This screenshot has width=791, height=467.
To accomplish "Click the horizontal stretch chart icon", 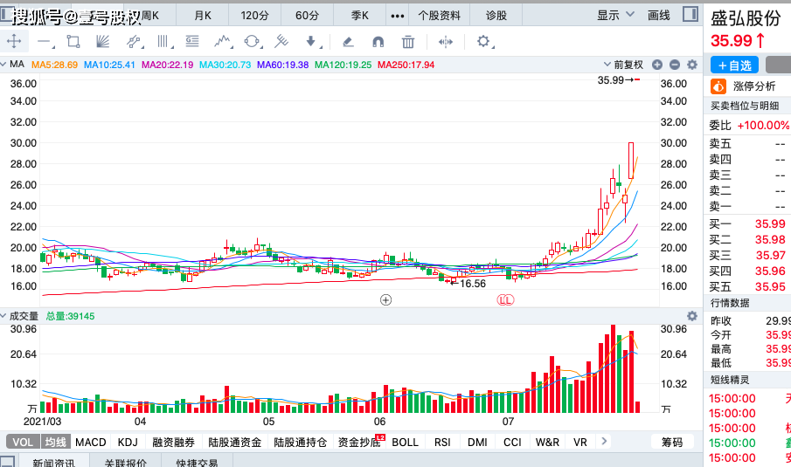I will point(446,42).
